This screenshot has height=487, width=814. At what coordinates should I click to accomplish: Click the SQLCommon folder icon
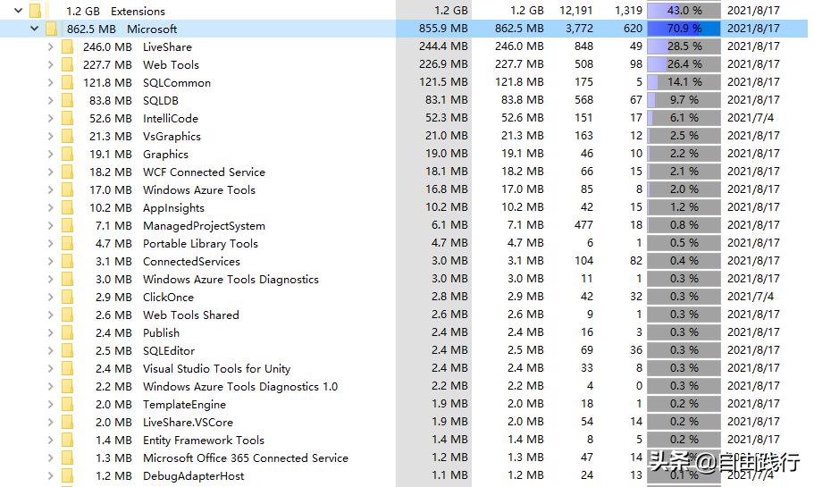coord(67,82)
